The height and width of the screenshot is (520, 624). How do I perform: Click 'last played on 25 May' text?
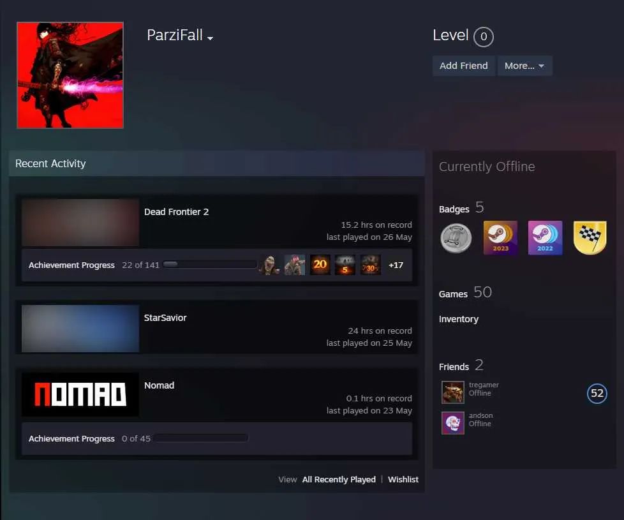[369, 343]
